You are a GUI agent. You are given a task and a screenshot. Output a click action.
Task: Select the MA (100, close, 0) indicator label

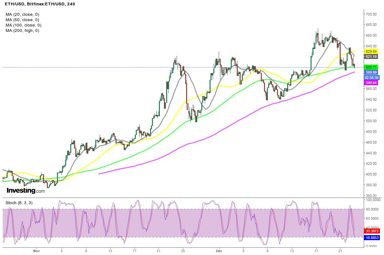[x=23, y=25]
